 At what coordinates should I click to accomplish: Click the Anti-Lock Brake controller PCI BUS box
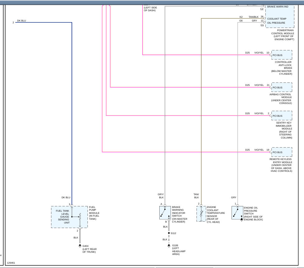(282, 55)
